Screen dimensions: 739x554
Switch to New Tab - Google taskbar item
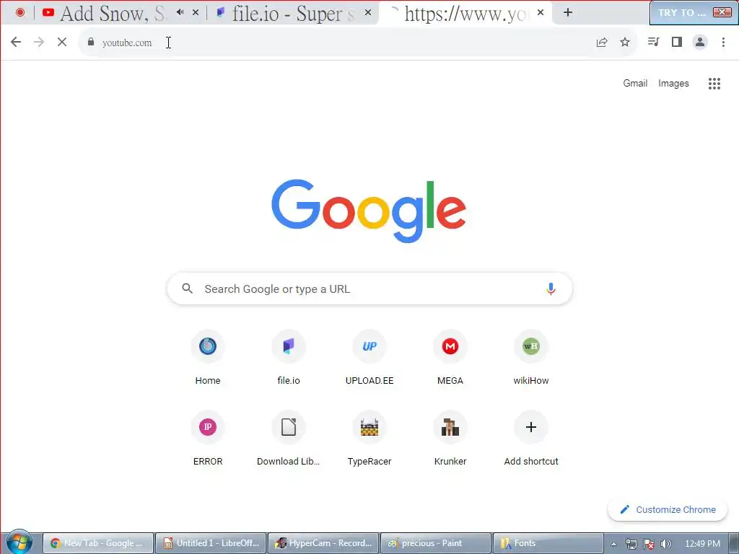[x=98, y=543]
